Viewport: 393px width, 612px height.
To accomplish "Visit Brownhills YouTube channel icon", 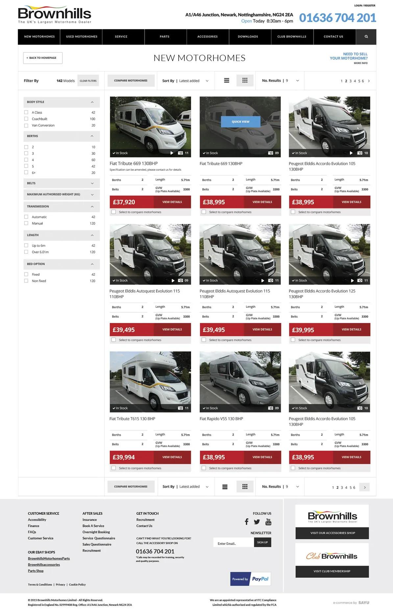I will pos(268,522).
